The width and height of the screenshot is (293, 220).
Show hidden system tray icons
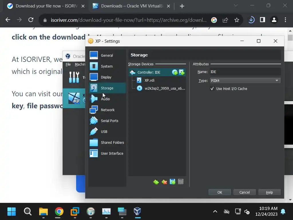coord(215,212)
